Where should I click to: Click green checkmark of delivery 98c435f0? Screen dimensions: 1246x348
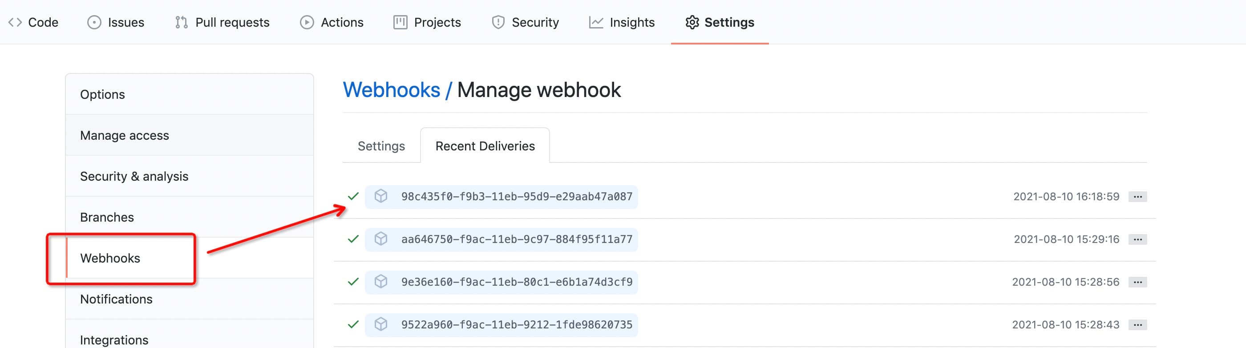(x=353, y=196)
